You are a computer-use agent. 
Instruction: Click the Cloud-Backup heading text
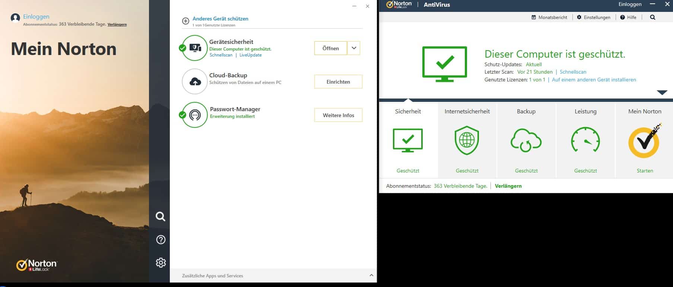click(228, 75)
